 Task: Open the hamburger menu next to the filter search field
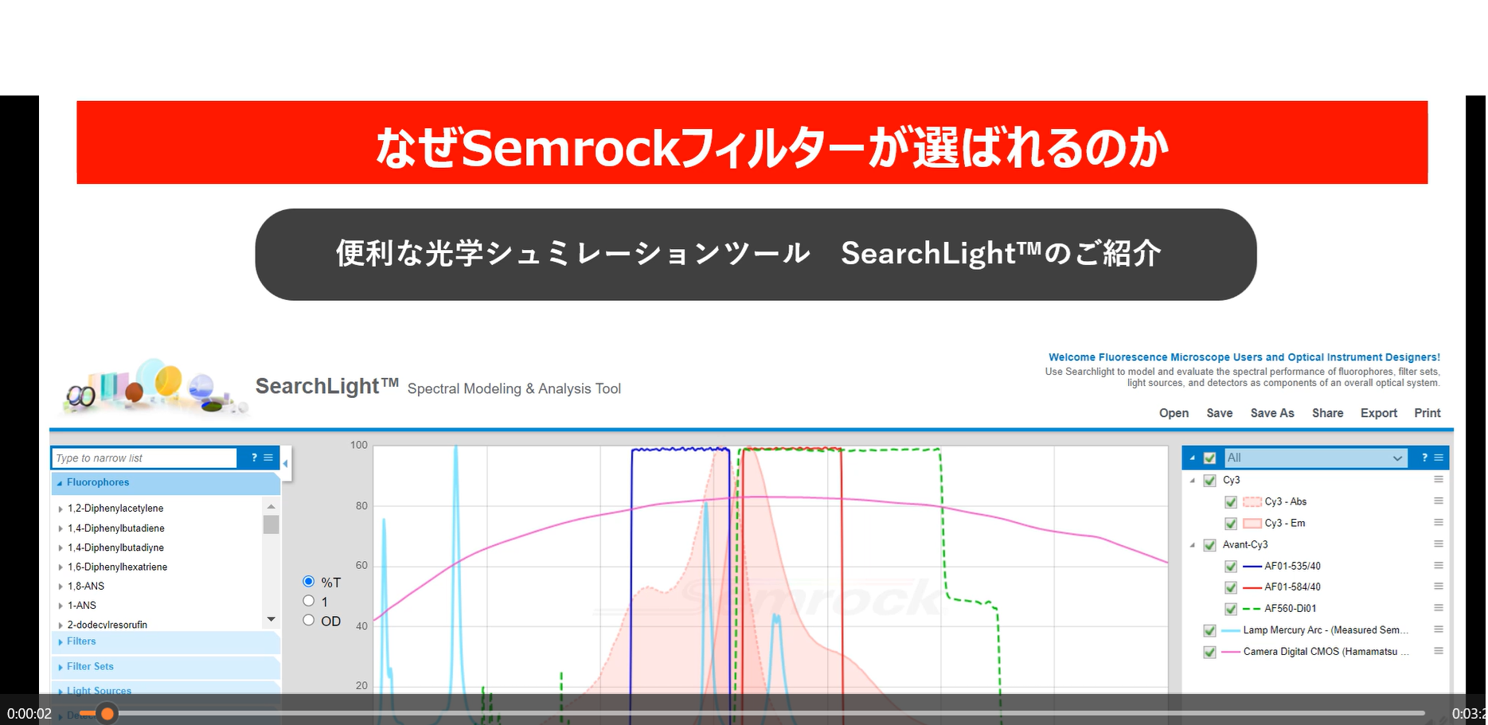tap(268, 458)
